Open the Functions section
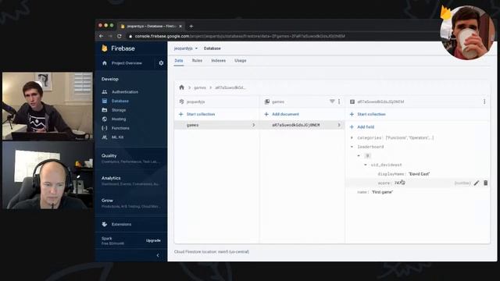Screen dimensions: 500x281 click(120, 128)
